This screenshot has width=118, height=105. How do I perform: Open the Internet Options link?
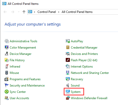(82, 67)
